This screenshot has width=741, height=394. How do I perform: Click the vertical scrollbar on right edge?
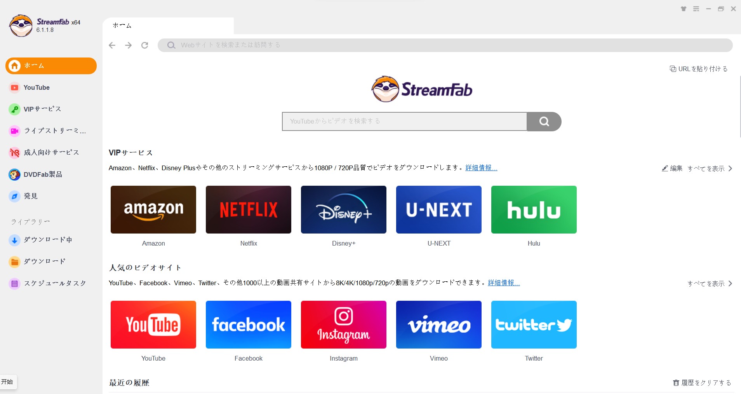(x=739, y=106)
